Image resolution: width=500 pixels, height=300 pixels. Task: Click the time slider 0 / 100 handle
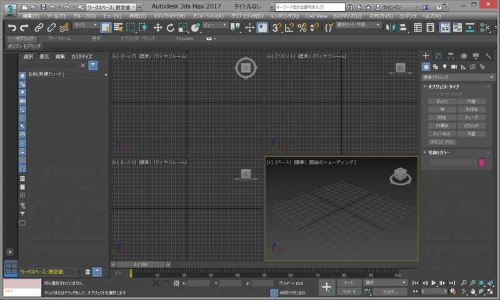pos(141,264)
